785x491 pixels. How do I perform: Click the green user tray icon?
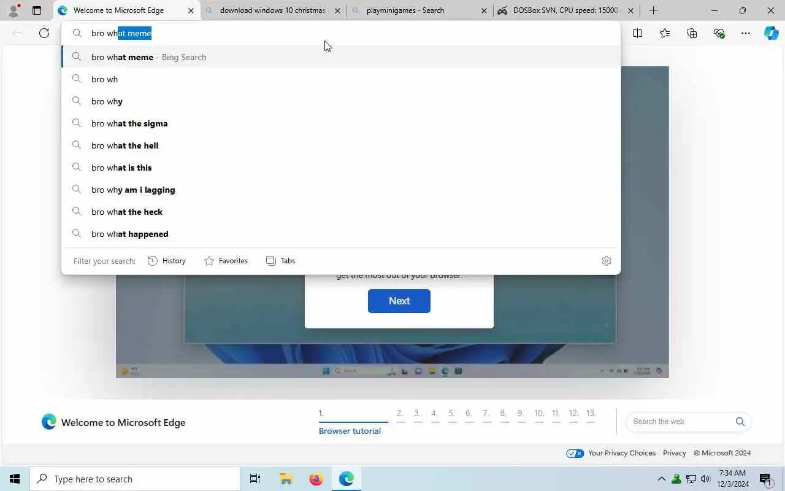676,479
